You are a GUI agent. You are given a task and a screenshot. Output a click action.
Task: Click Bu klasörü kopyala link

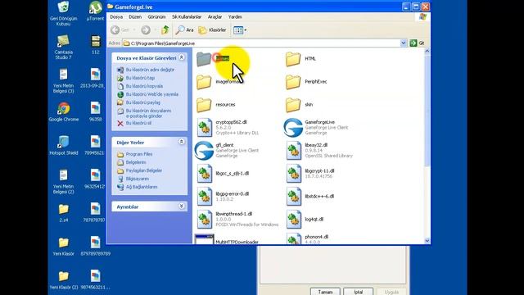pyautogui.click(x=144, y=86)
